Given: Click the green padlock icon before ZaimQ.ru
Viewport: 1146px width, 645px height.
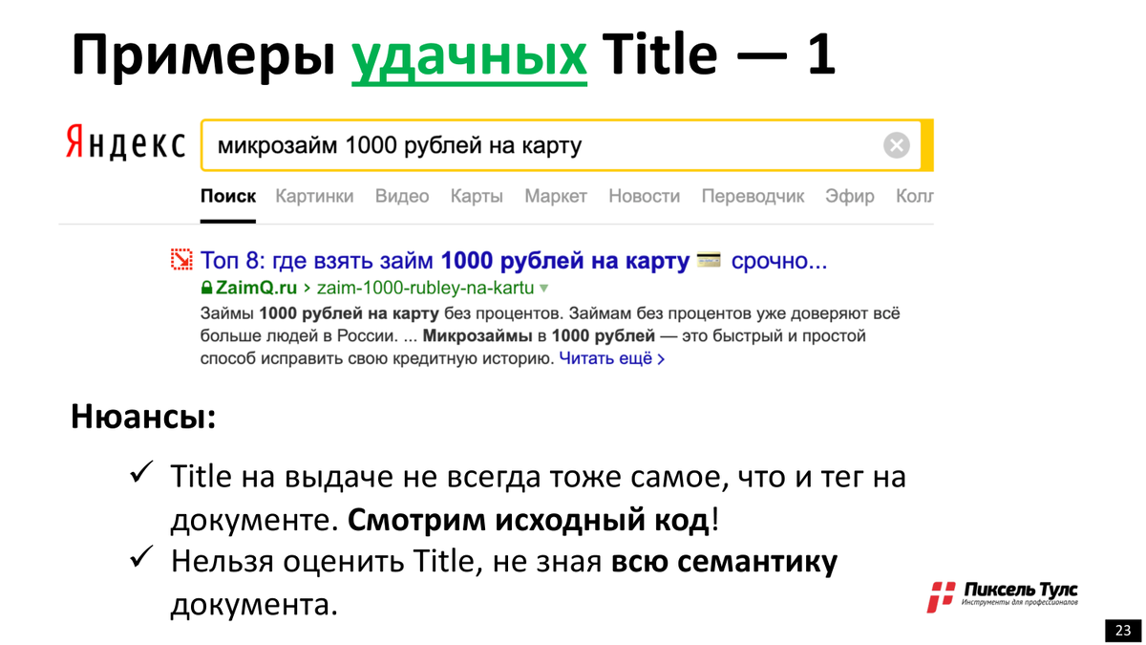Looking at the screenshot, I should click(x=205, y=287).
